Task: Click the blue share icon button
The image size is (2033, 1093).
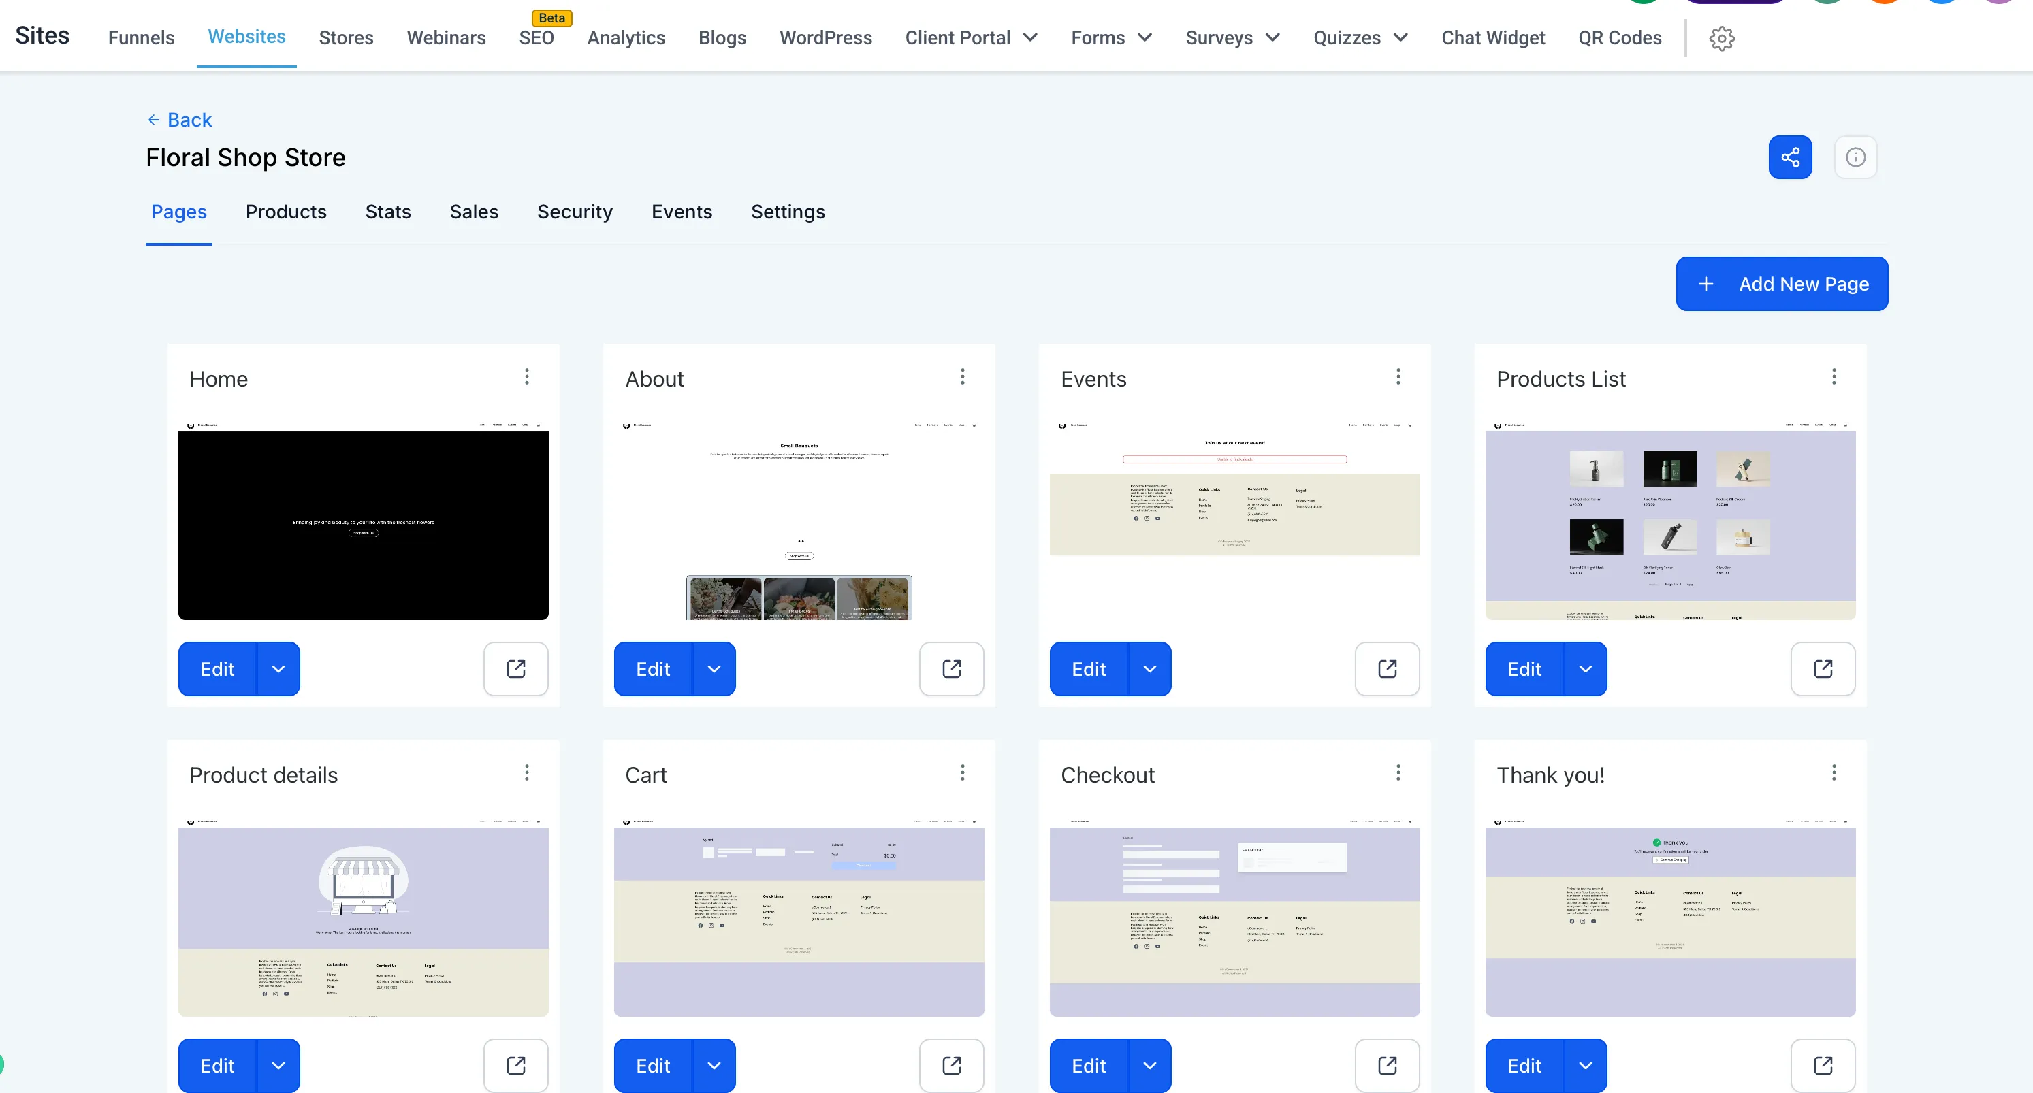Action: [x=1789, y=157]
